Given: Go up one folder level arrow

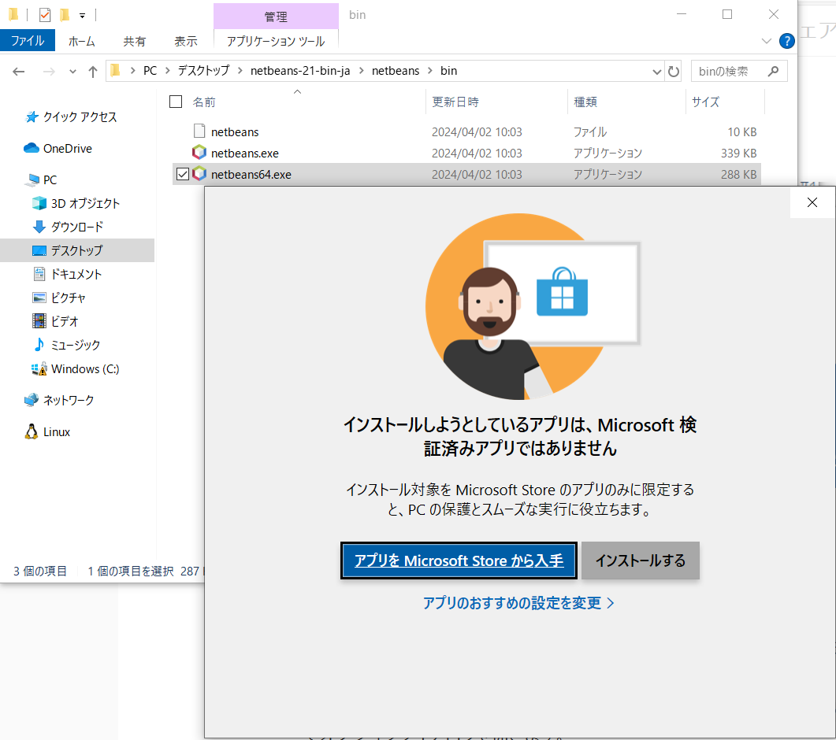Looking at the screenshot, I should (x=93, y=72).
